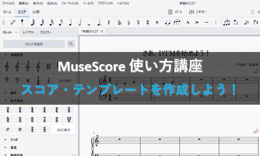Add a staccato articulation
This screenshot has height=156, width=260.
pos(216,23)
